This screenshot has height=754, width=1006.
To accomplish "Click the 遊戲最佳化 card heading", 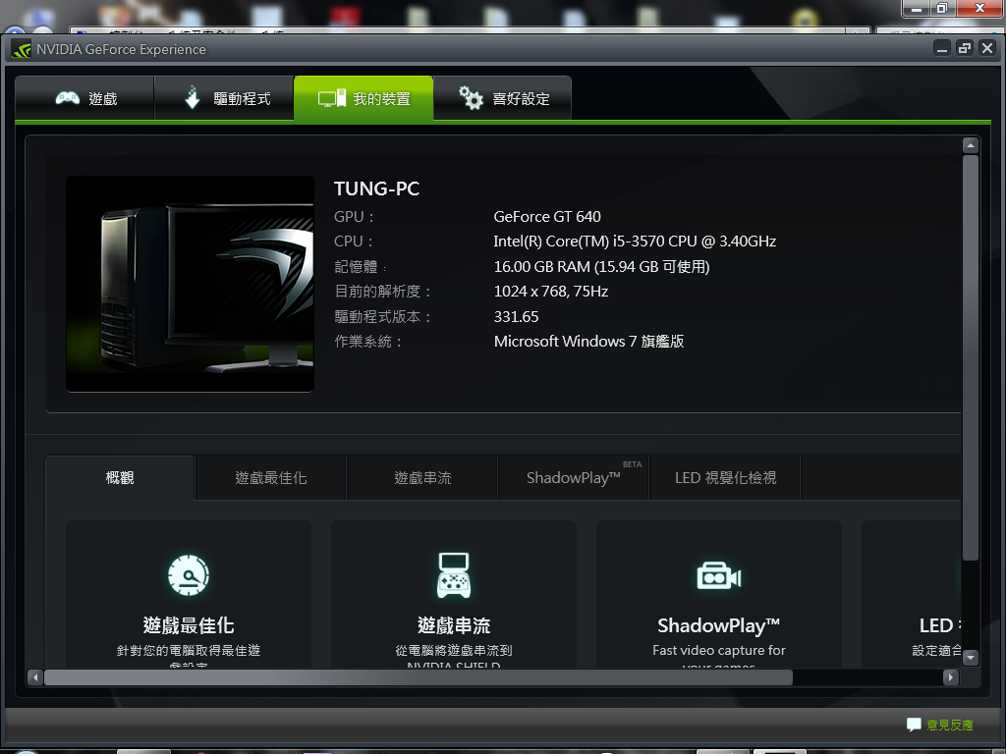I will [x=189, y=625].
